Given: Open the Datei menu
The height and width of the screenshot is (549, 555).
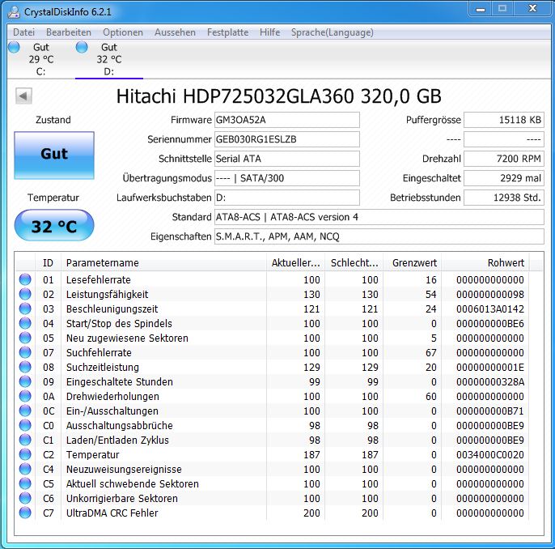Looking at the screenshot, I should pyautogui.click(x=23, y=32).
